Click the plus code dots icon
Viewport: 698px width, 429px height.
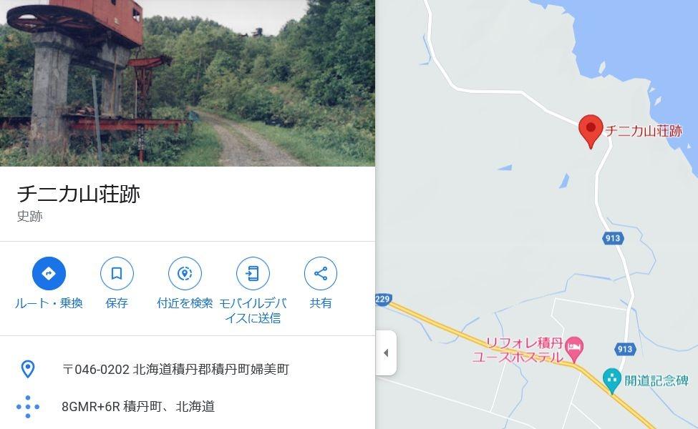pos(28,406)
